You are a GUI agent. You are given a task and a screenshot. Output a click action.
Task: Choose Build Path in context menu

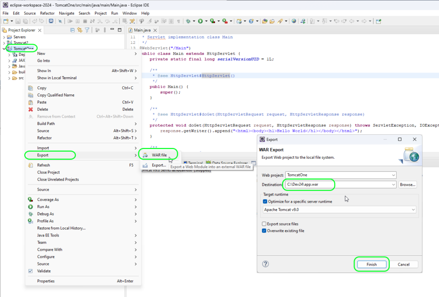(x=83, y=124)
